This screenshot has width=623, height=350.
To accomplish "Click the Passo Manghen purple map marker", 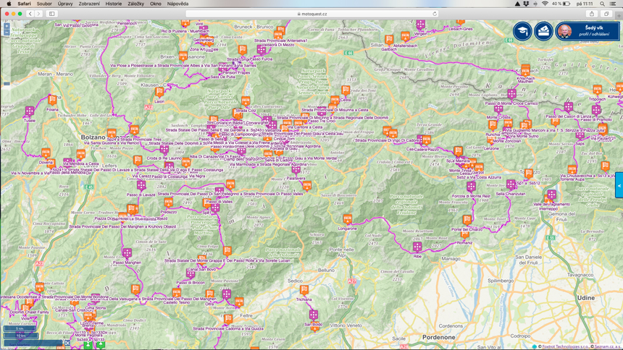I will click(x=127, y=253).
